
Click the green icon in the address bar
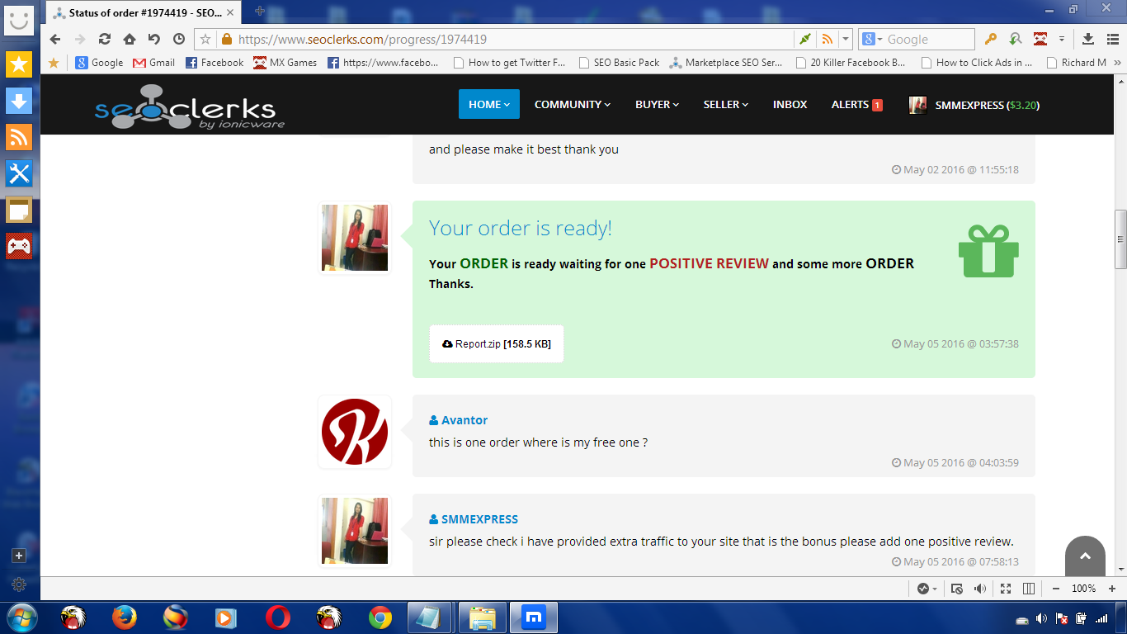(805, 39)
